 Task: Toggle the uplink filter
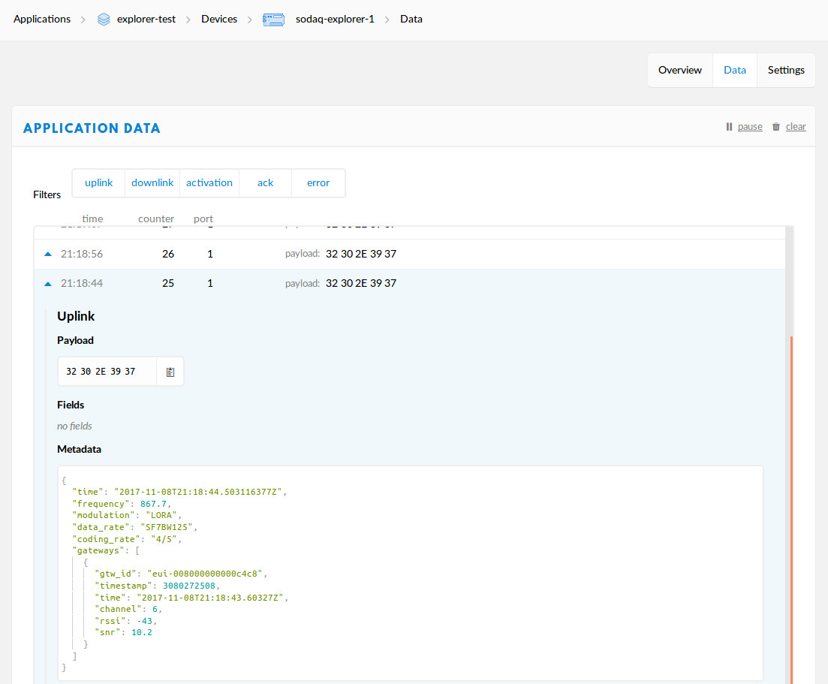pos(99,182)
